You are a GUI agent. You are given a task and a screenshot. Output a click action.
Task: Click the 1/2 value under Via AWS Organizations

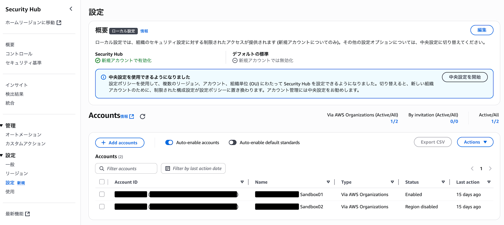tap(394, 122)
